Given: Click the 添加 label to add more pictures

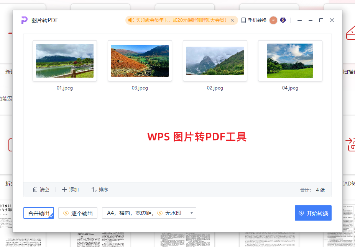Looking at the screenshot, I should 74,190.
